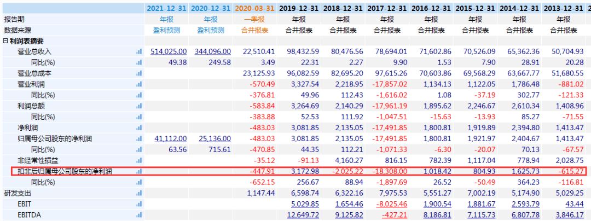Select the 2019-12-31 column header
The height and width of the screenshot is (221, 591).
[x=299, y=9]
